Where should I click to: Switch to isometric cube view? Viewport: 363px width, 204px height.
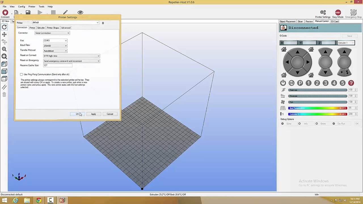pyautogui.click(x=4, y=64)
